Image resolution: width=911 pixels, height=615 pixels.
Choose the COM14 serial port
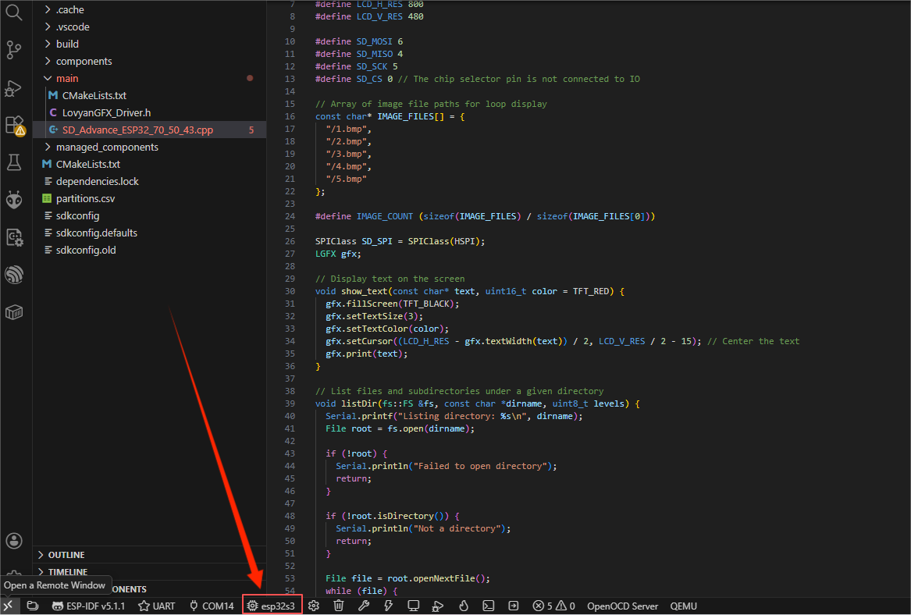(211, 606)
